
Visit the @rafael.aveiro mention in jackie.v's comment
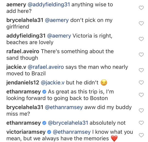click(46, 67)
